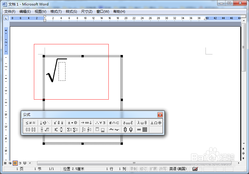Open the summation templates palette (Σ)

point(72,130)
